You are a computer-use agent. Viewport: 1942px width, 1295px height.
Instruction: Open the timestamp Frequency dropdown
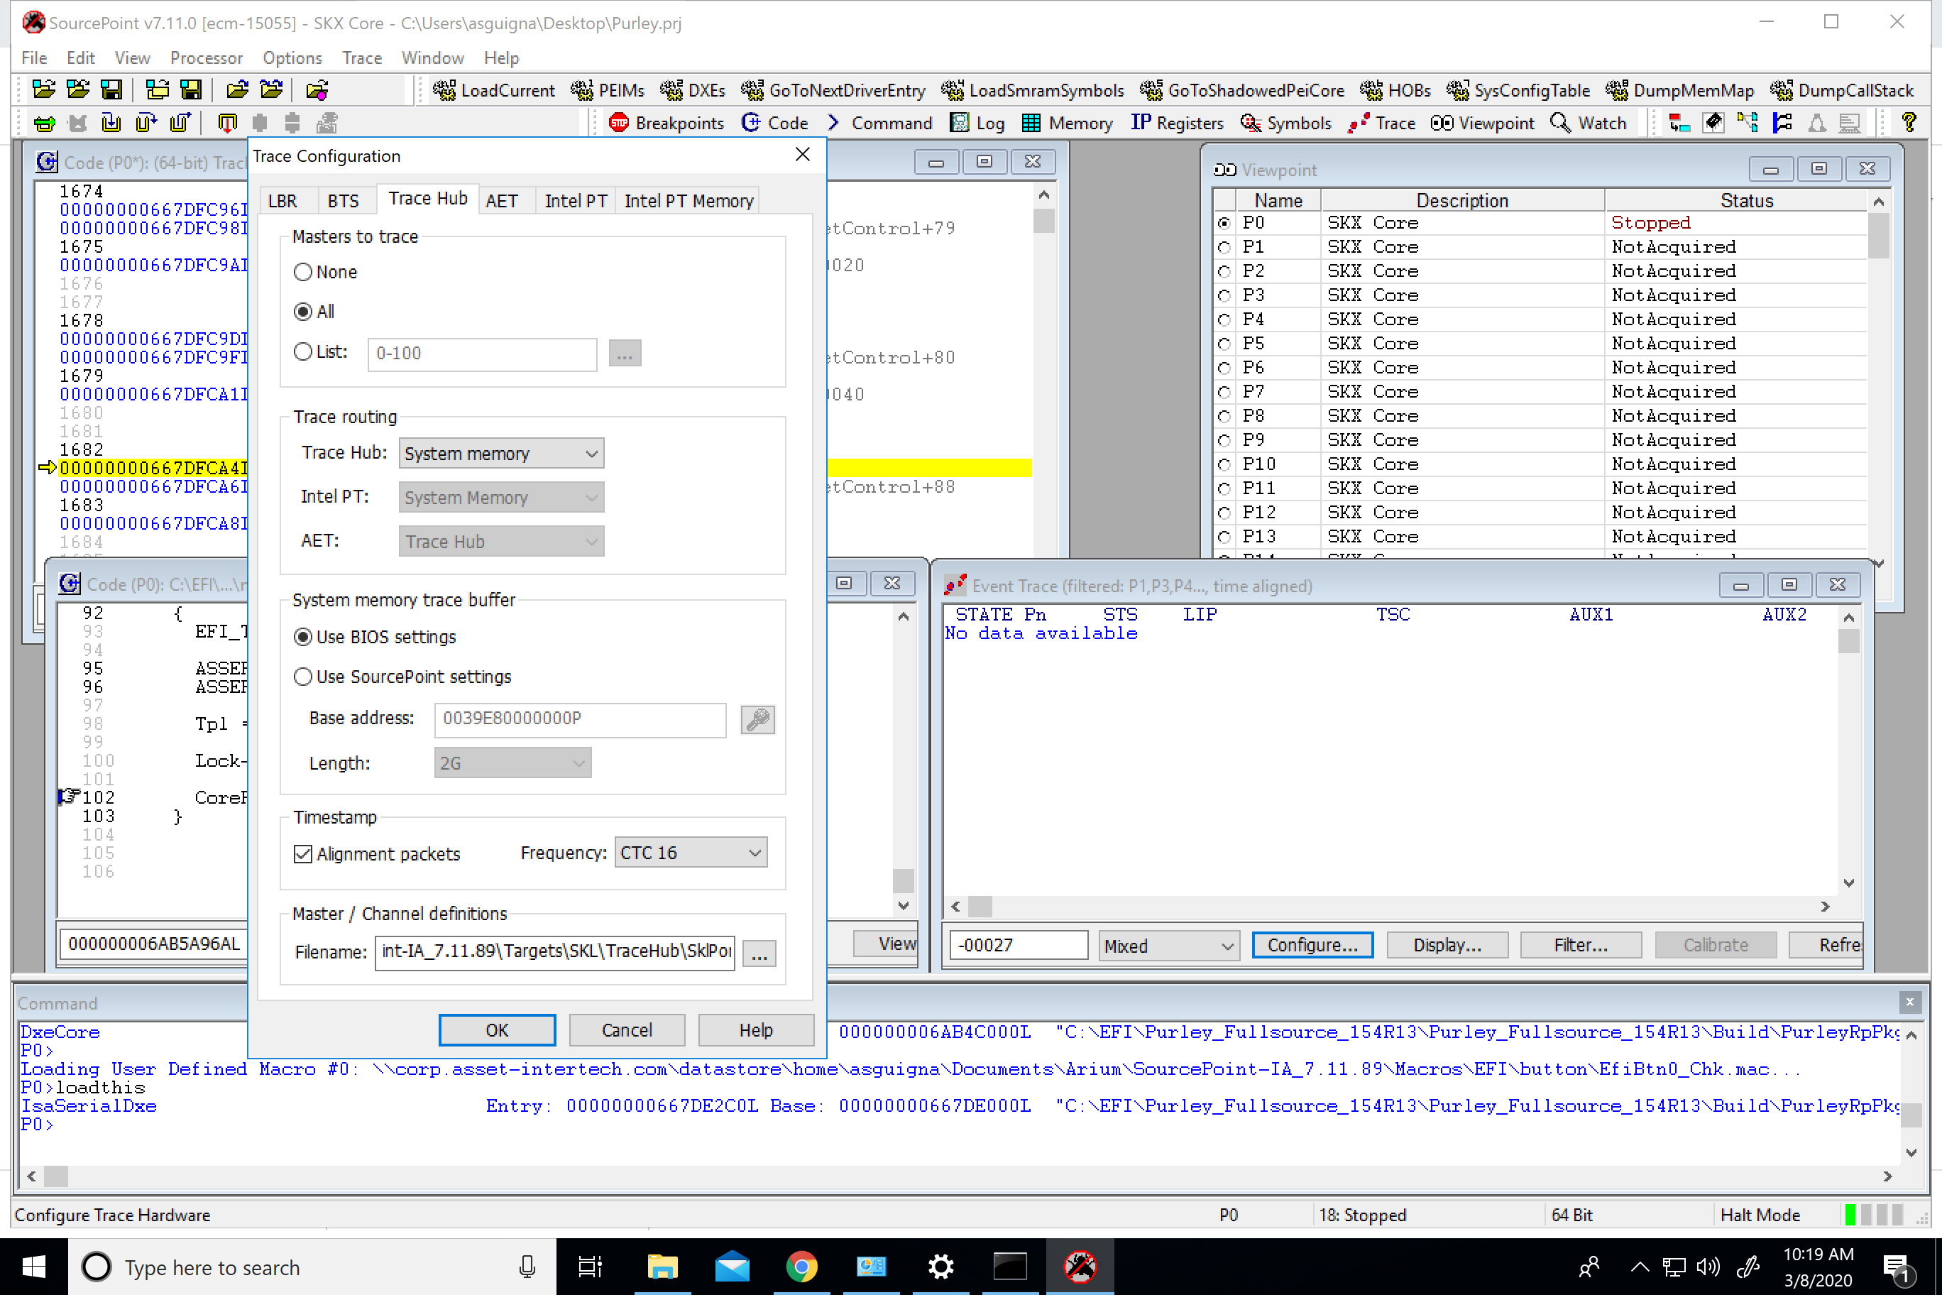click(690, 852)
